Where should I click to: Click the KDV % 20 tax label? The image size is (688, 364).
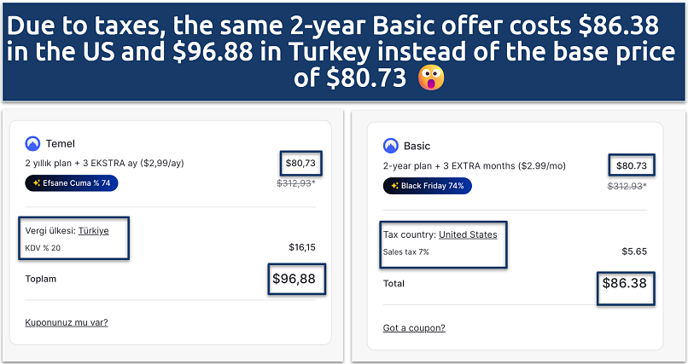click(43, 249)
